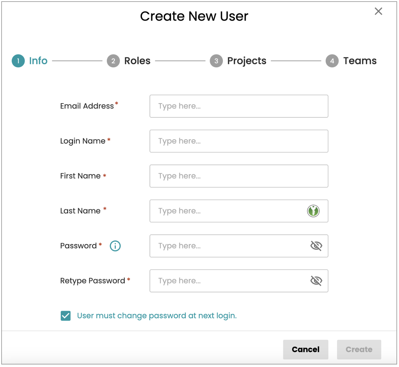Click the step 2 circle icon
This screenshot has width=399, height=367.
pyautogui.click(x=113, y=61)
